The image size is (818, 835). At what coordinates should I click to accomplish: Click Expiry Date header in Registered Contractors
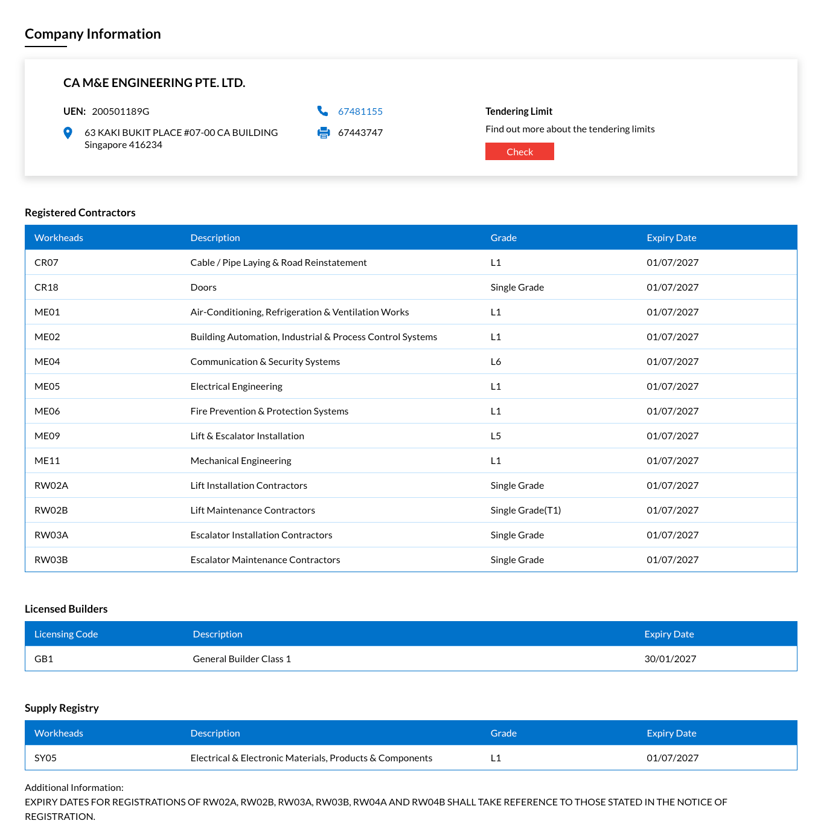671,238
